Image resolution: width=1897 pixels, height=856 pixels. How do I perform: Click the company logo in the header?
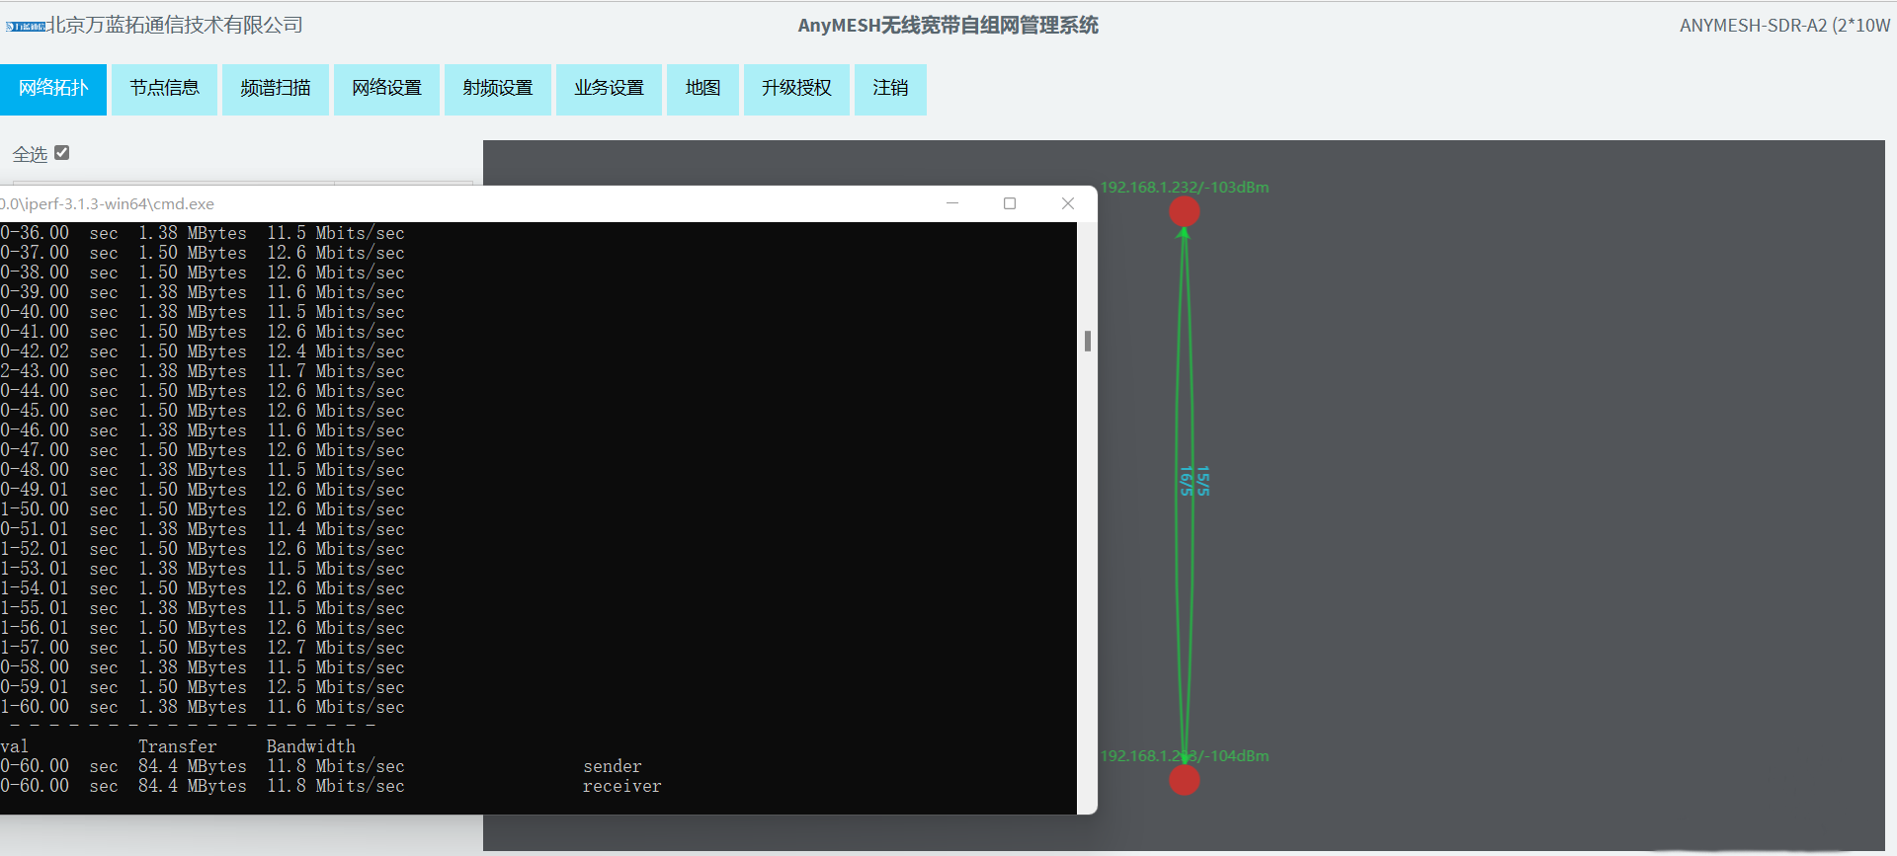coord(26,27)
